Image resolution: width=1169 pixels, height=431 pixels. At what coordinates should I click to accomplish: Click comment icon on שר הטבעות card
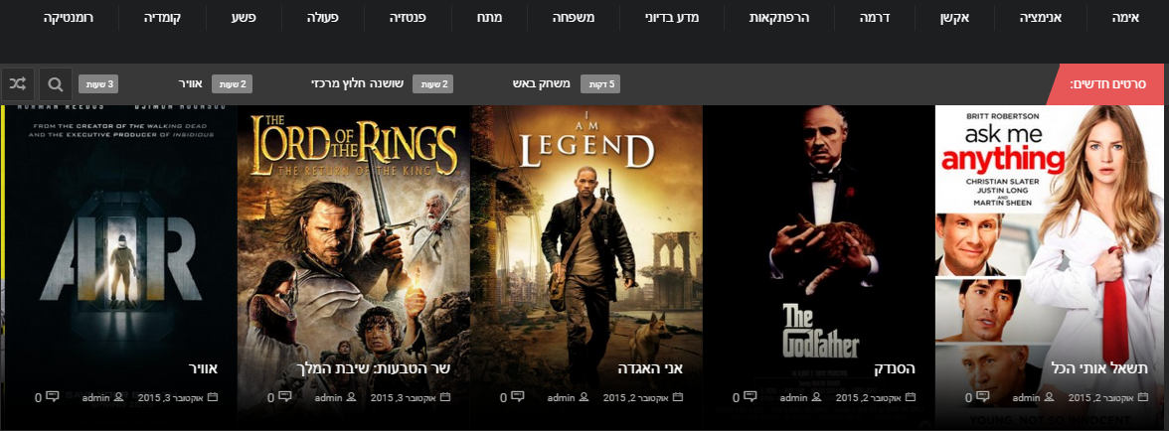click(284, 397)
